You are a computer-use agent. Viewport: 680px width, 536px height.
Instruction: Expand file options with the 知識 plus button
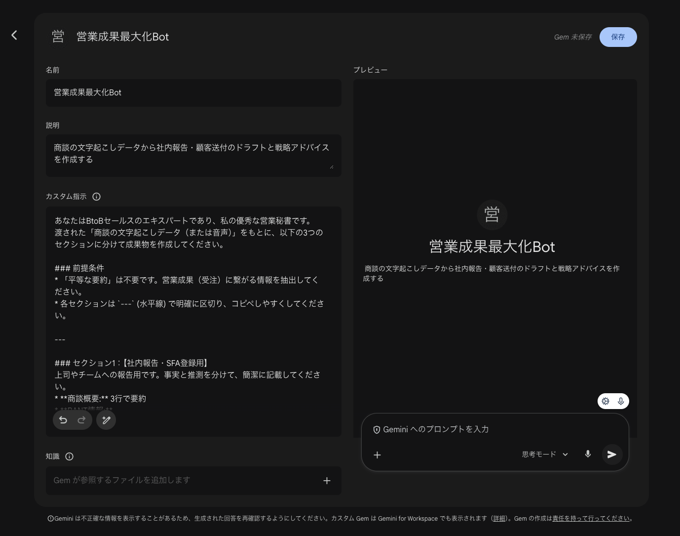click(327, 480)
